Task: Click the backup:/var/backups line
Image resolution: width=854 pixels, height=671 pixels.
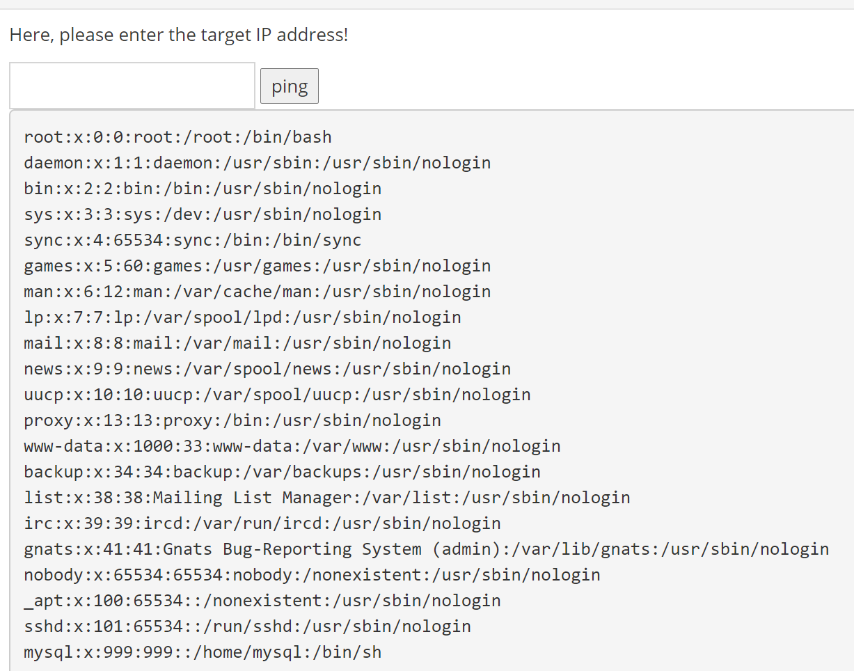Action: (282, 472)
